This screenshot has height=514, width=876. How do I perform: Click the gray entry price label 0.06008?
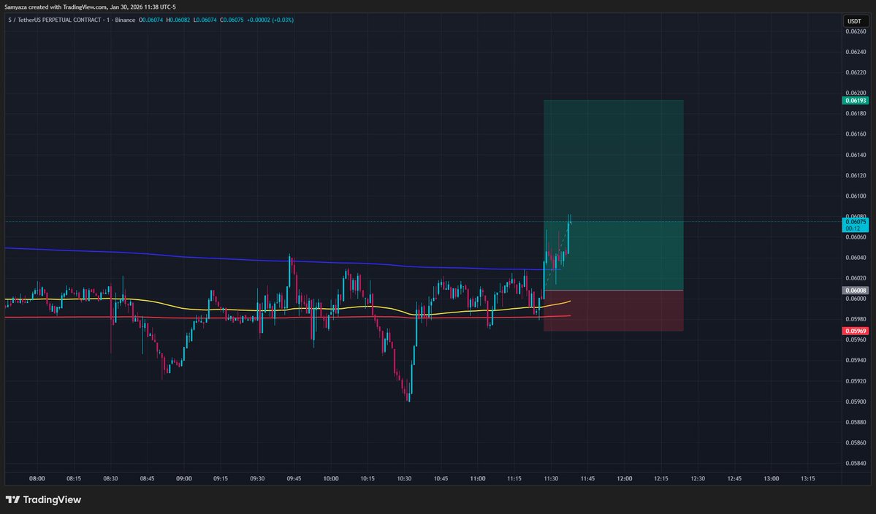coord(856,290)
